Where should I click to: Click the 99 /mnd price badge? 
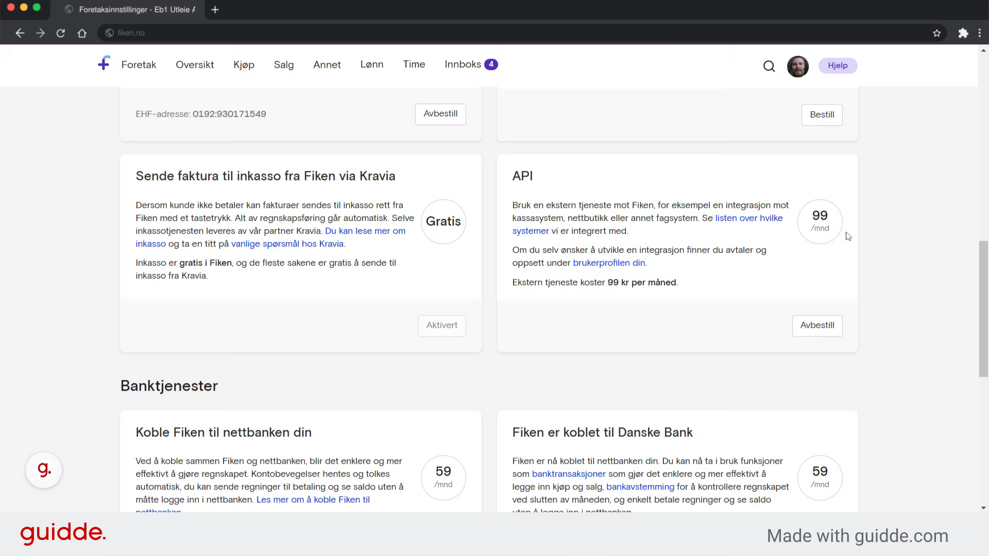pyautogui.click(x=820, y=221)
